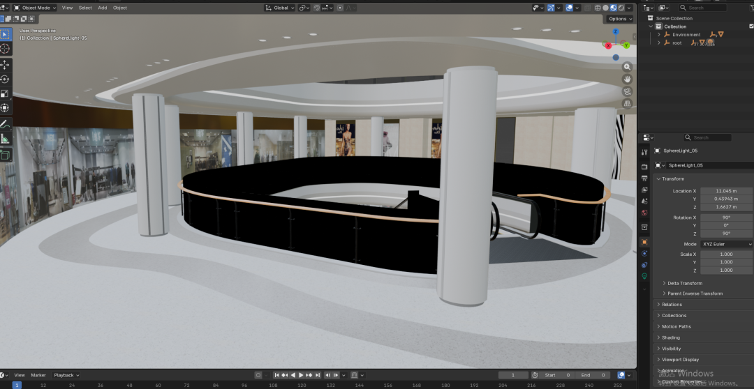
Task: Open the Select menu
Action: coord(85,8)
